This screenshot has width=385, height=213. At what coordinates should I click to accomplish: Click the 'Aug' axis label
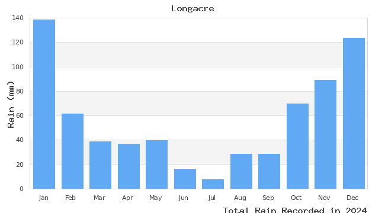[x=240, y=198]
